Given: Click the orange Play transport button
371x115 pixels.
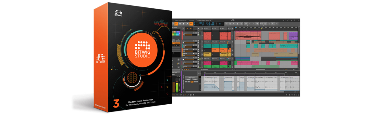Looking at the screenshot, I should [176, 24].
